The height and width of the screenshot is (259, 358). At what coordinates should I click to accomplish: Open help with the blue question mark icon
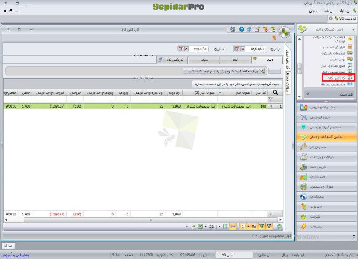click(x=242, y=29)
